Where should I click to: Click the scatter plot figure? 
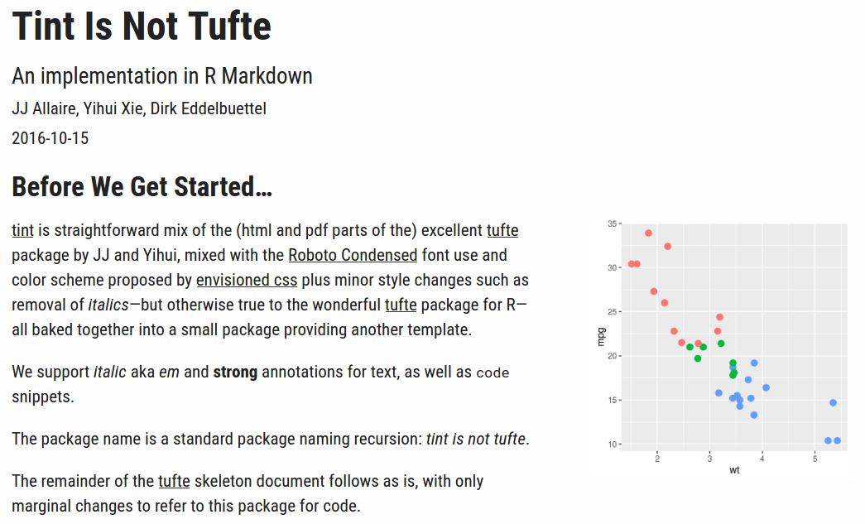pyautogui.click(x=722, y=346)
